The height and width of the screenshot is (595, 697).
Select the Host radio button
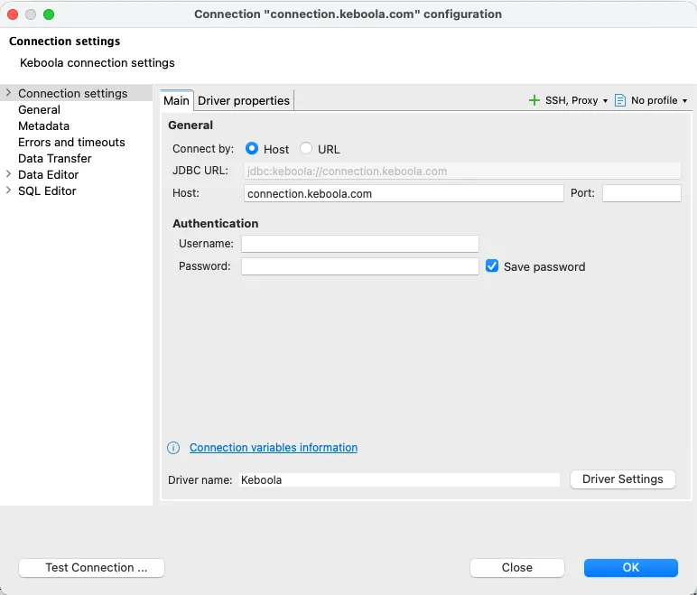[252, 149]
